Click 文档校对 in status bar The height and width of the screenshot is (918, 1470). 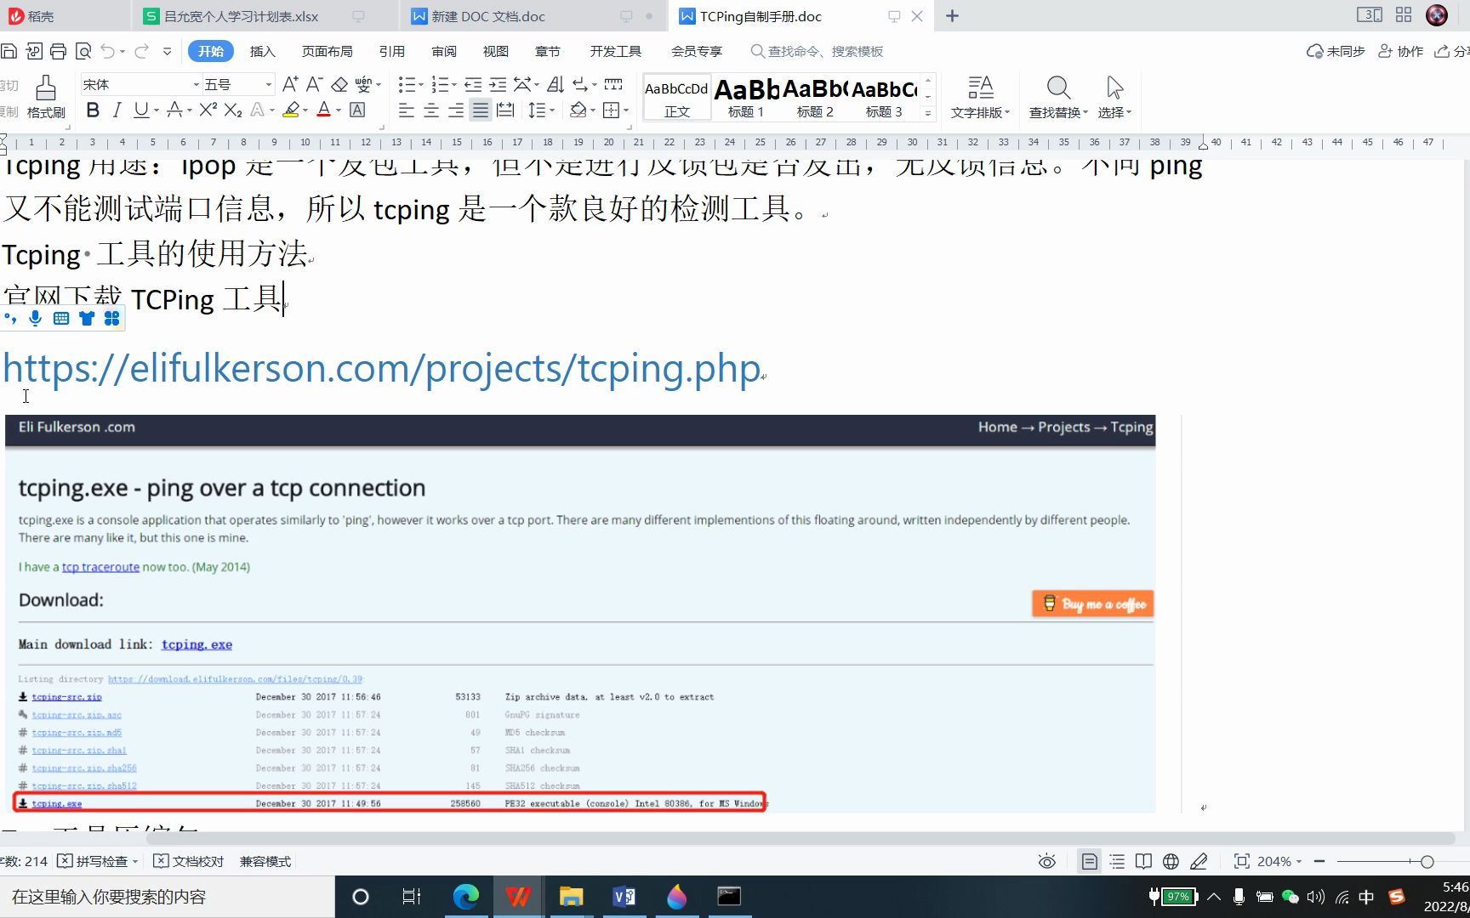pyautogui.click(x=189, y=861)
